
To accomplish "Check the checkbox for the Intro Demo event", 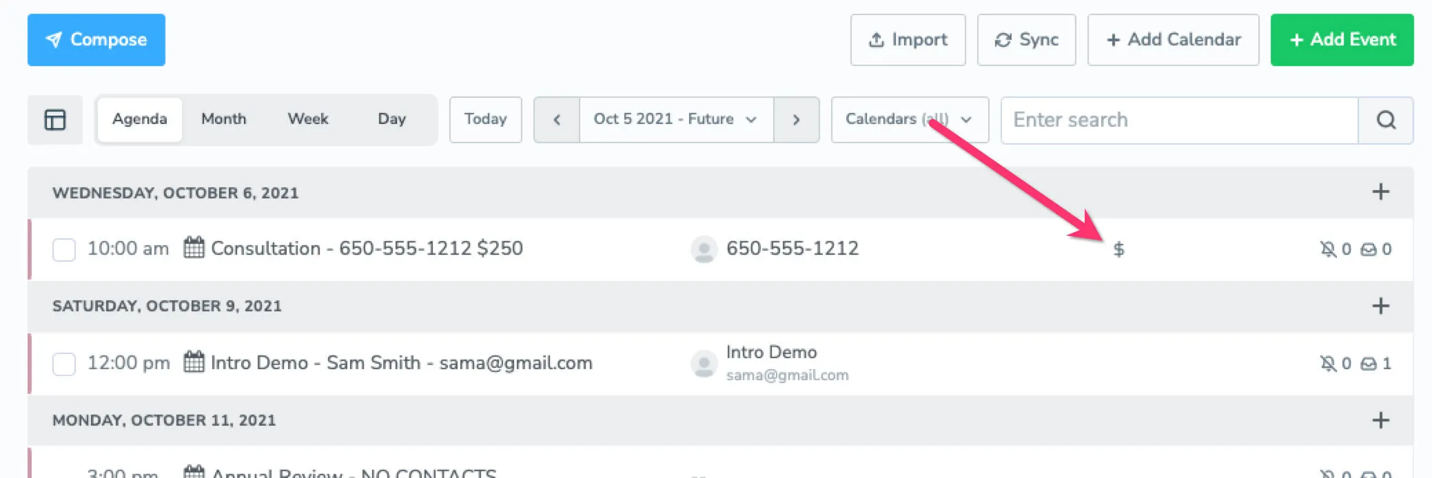I will (64, 365).
